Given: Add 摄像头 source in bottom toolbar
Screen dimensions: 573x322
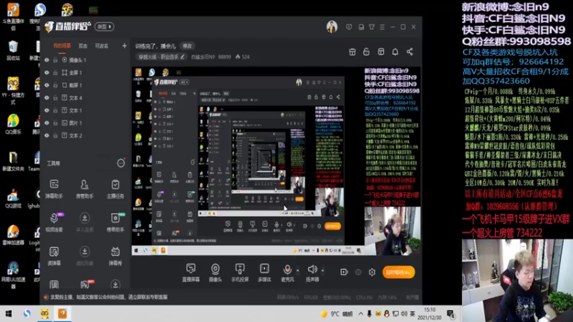Looking at the screenshot, I should (x=216, y=273).
